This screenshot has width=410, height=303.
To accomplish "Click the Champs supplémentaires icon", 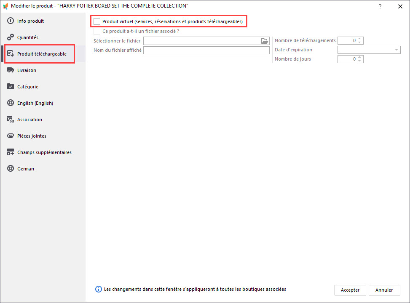I will 11,152.
